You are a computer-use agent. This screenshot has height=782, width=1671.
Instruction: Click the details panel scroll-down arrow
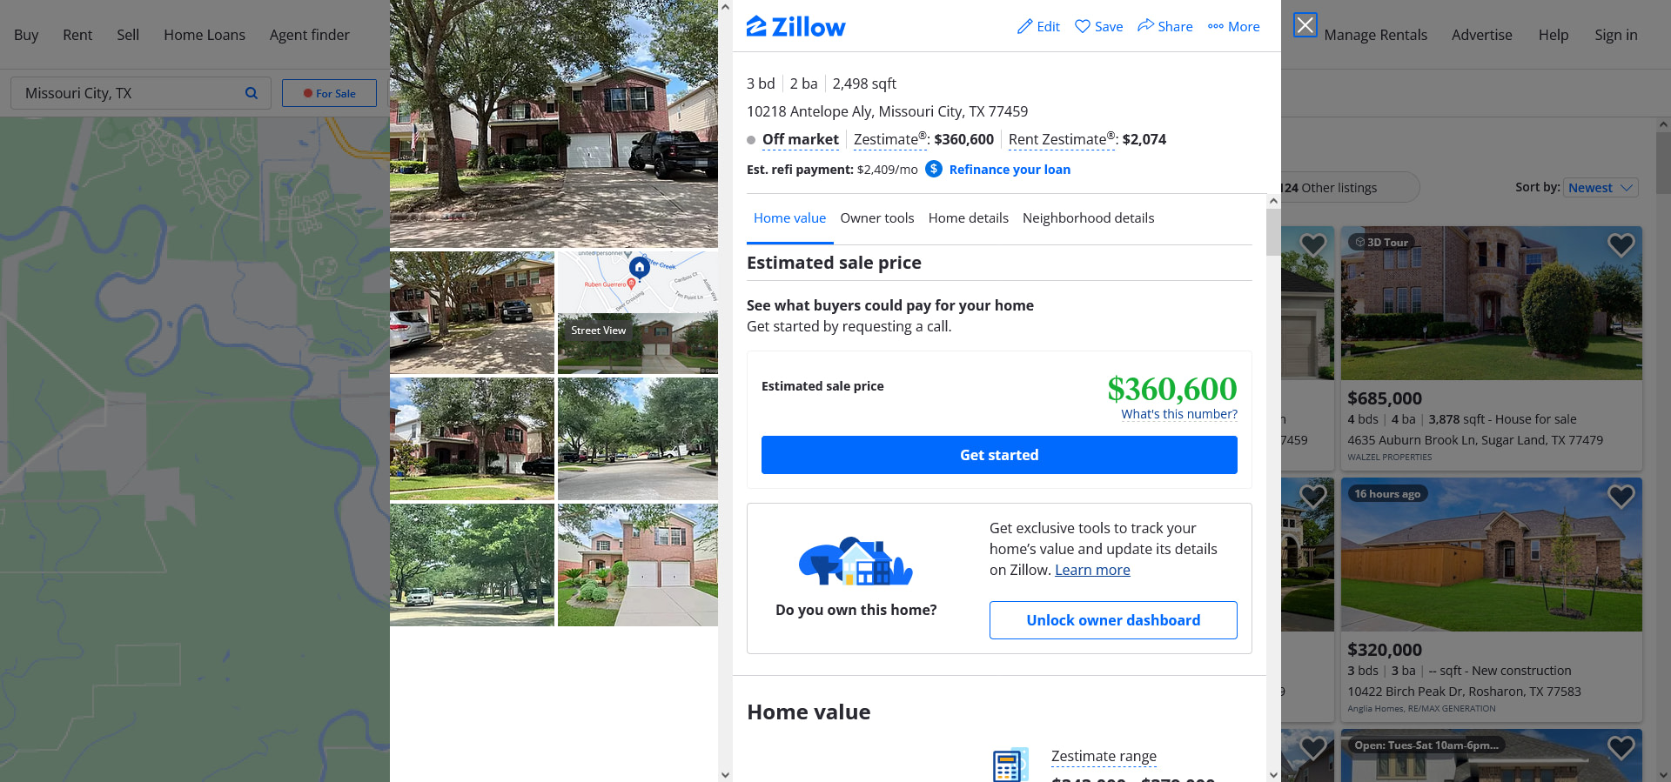click(1273, 774)
